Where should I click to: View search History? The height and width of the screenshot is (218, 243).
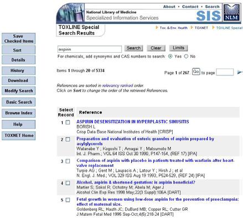coord(19,70)
